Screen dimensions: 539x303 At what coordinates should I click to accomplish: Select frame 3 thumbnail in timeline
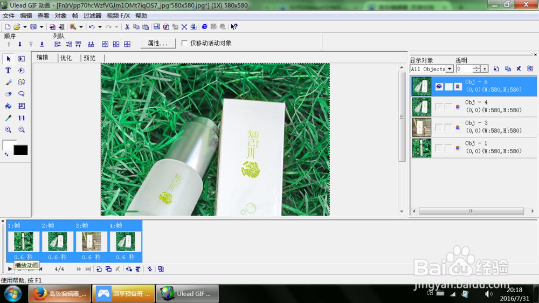(x=91, y=241)
